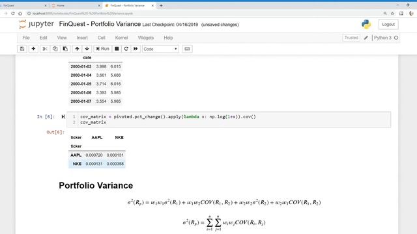Image resolution: width=417 pixels, height=234 pixels.
Task: Copy selected cells icon
Action: click(x=55, y=49)
